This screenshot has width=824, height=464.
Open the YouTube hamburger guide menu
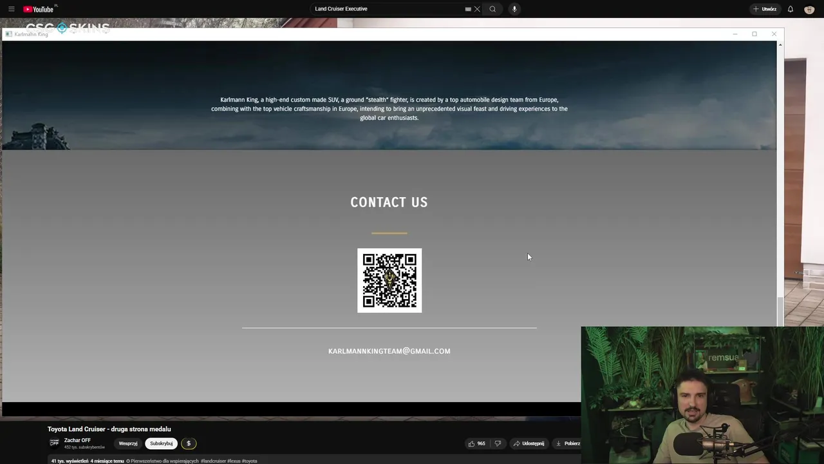click(x=11, y=9)
